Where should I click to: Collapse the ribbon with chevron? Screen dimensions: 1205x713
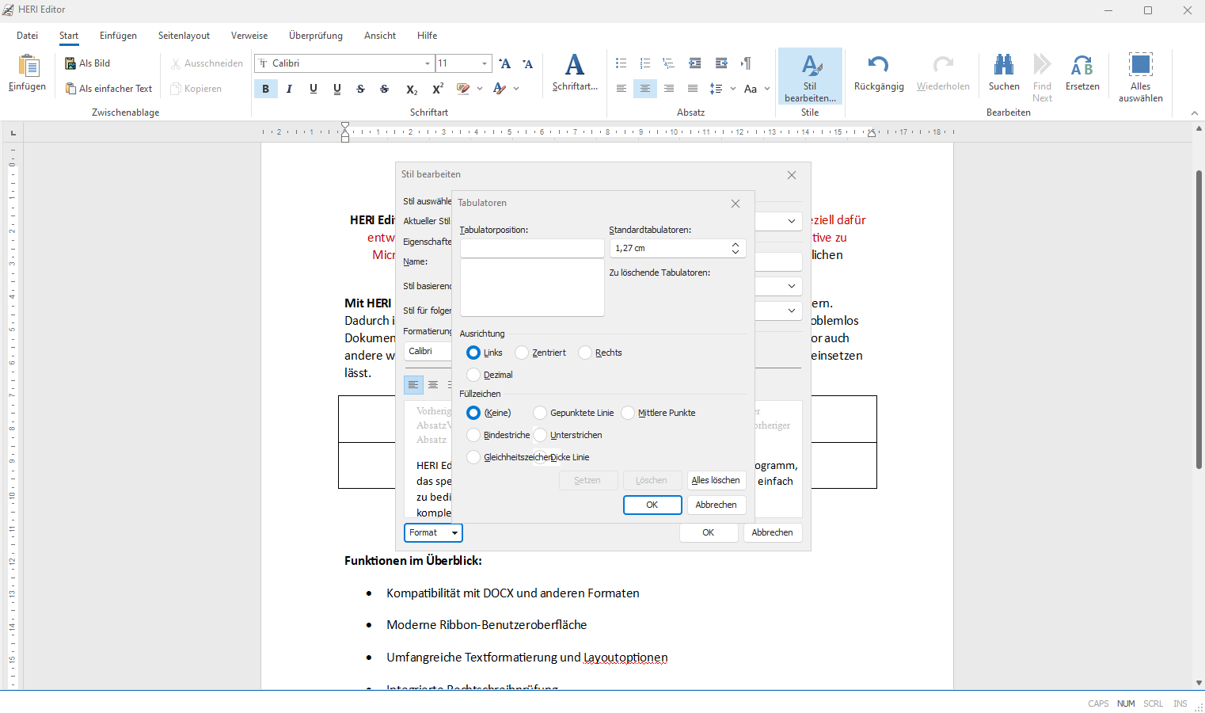pos(1195,113)
